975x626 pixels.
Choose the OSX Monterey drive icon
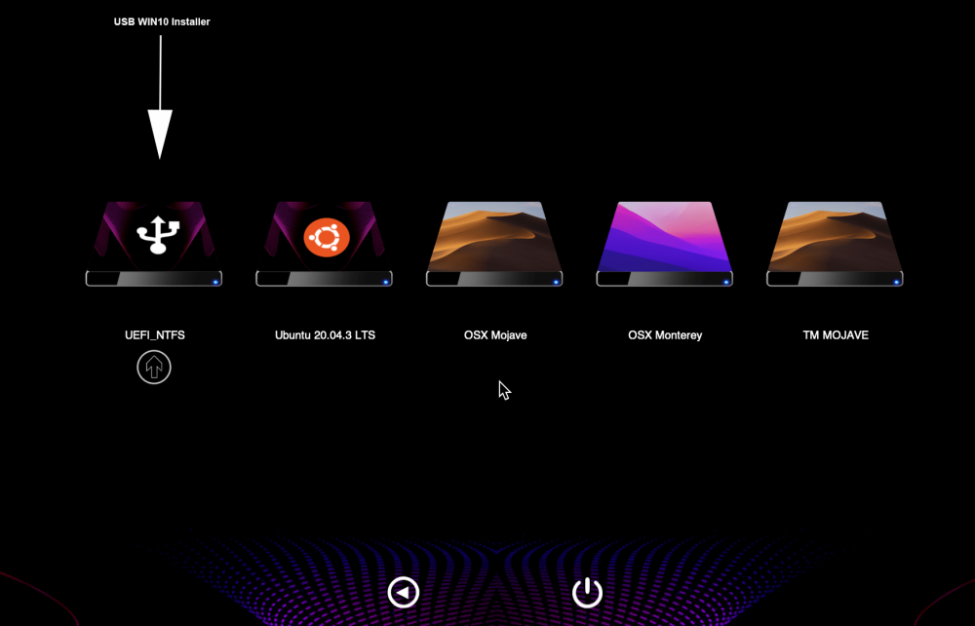click(x=665, y=244)
